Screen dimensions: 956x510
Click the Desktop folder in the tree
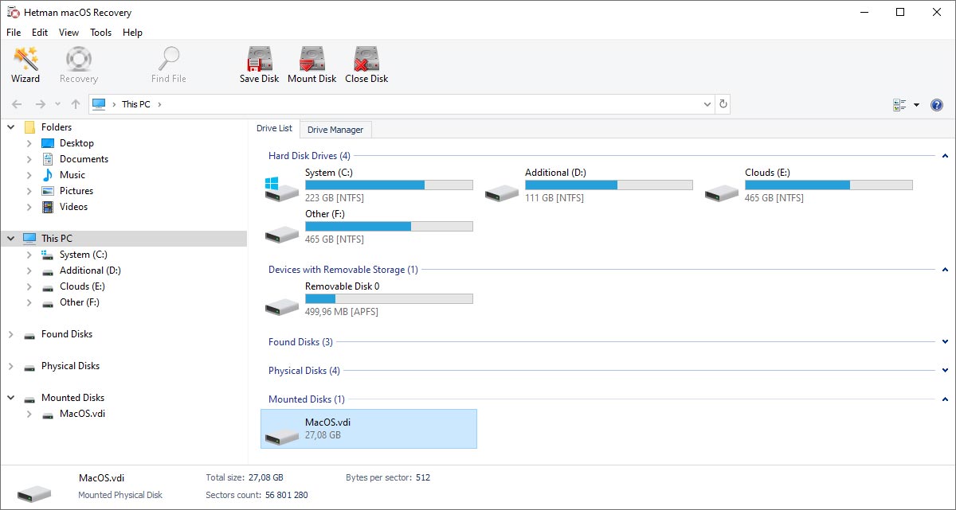click(76, 143)
